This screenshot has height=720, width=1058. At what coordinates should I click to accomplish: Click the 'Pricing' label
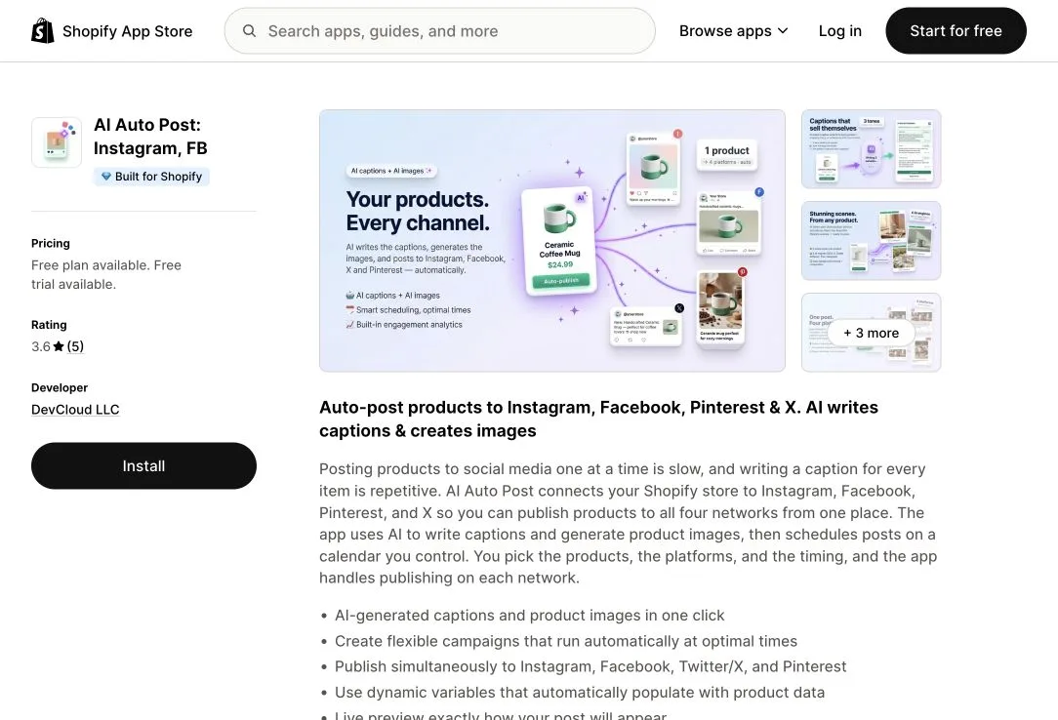point(51,243)
